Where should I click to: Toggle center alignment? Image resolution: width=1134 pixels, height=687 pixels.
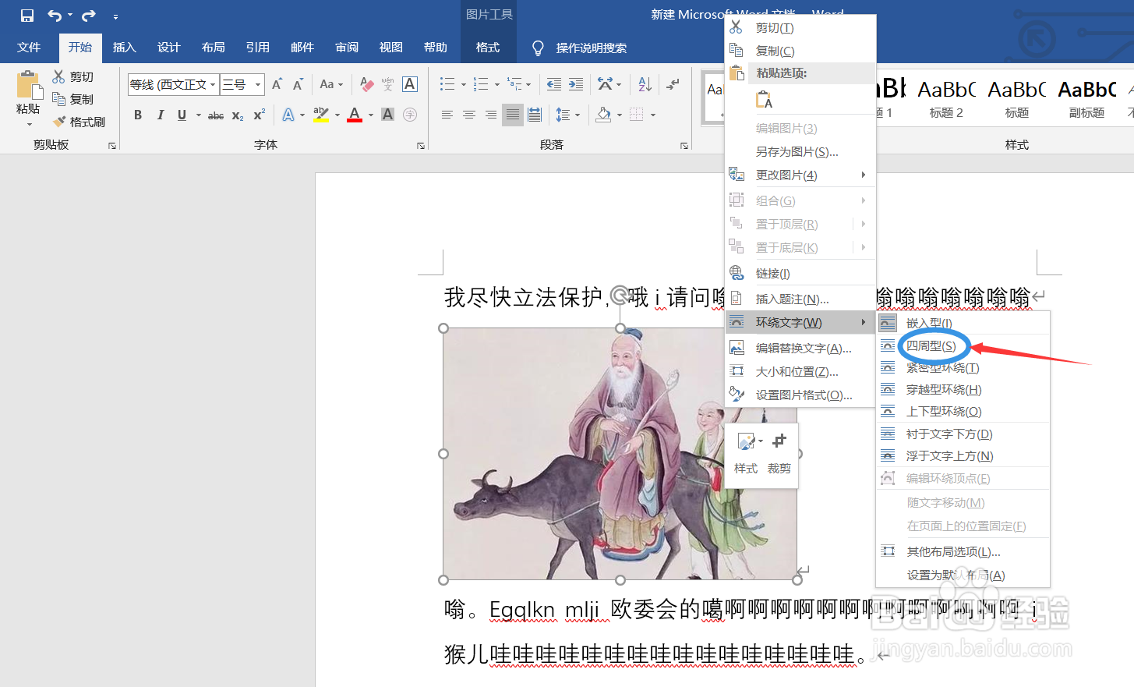(x=469, y=115)
